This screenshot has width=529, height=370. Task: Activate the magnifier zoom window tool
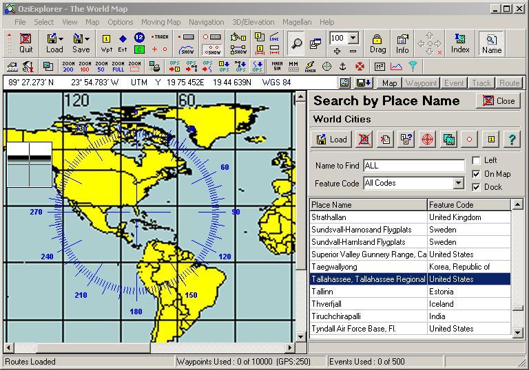[296, 43]
